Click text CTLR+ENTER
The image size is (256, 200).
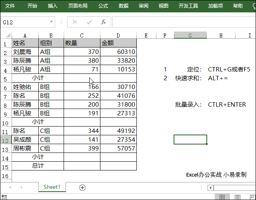click(x=227, y=105)
